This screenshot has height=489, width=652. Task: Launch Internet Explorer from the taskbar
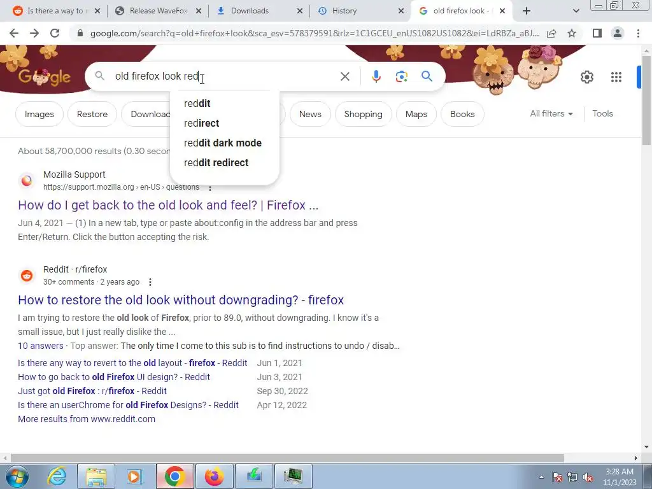click(57, 476)
